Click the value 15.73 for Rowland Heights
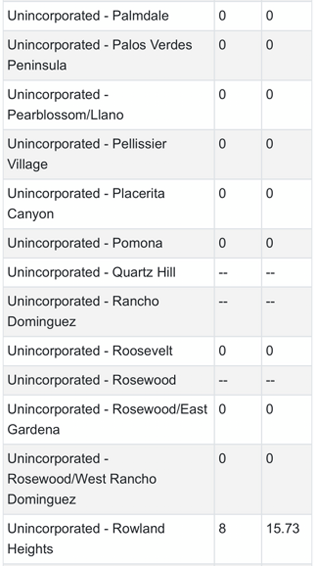The width and height of the screenshot is (314, 566). [283, 528]
